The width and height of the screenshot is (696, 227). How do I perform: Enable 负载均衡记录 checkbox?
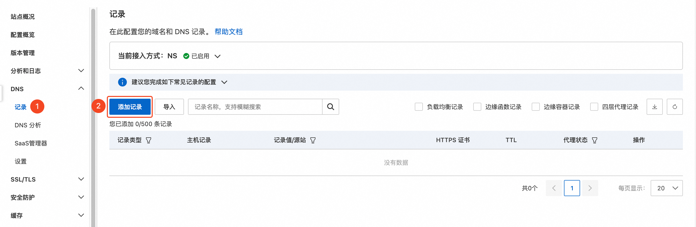pyautogui.click(x=419, y=107)
